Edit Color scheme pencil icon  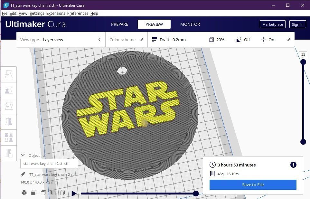coord(142,40)
